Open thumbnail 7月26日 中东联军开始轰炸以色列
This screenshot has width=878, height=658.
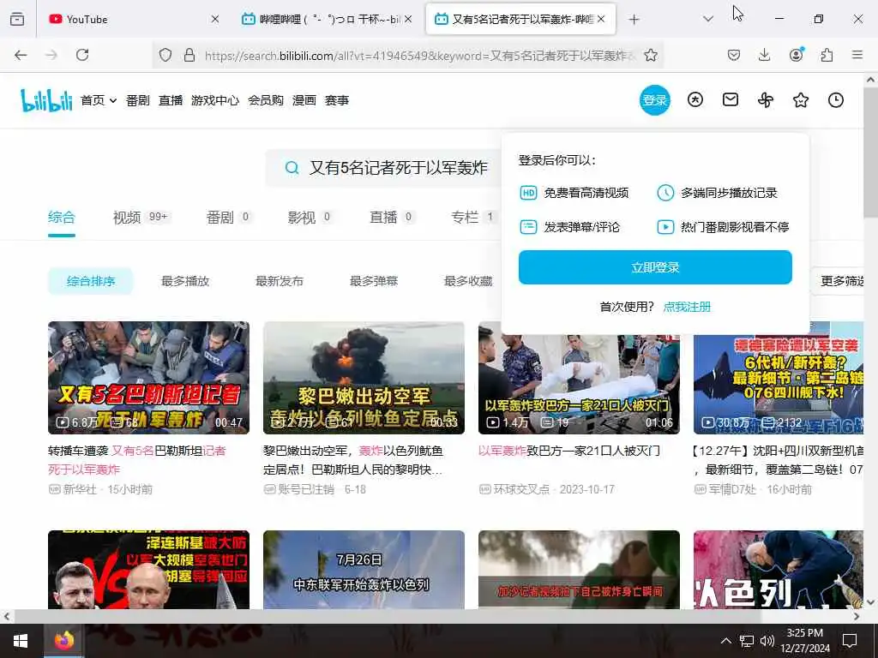click(x=364, y=570)
